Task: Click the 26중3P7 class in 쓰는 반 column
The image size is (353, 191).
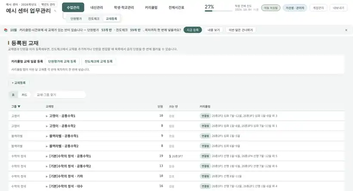Action: click(177, 156)
